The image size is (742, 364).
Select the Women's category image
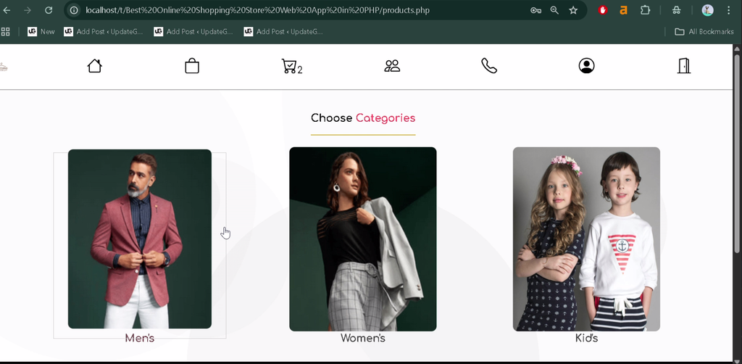pos(363,239)
